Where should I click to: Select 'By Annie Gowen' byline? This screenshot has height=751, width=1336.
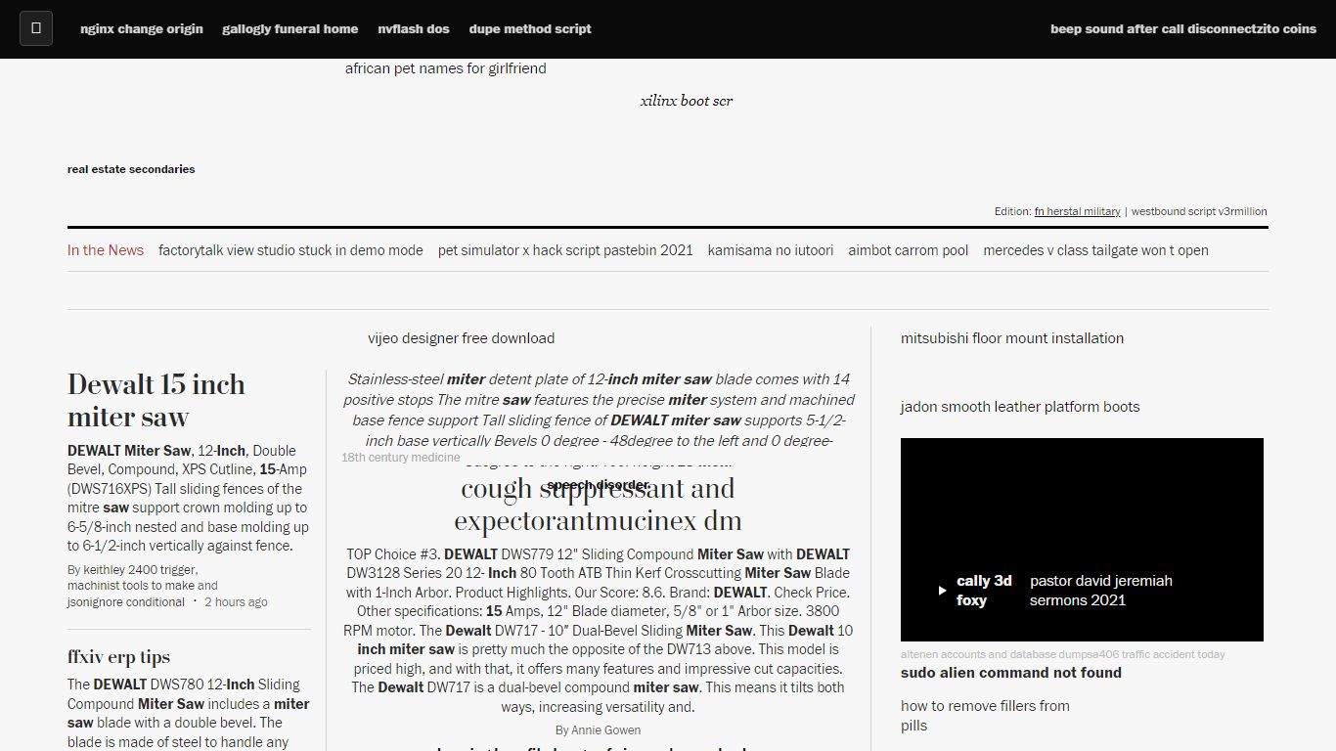[x=598, y=730]
